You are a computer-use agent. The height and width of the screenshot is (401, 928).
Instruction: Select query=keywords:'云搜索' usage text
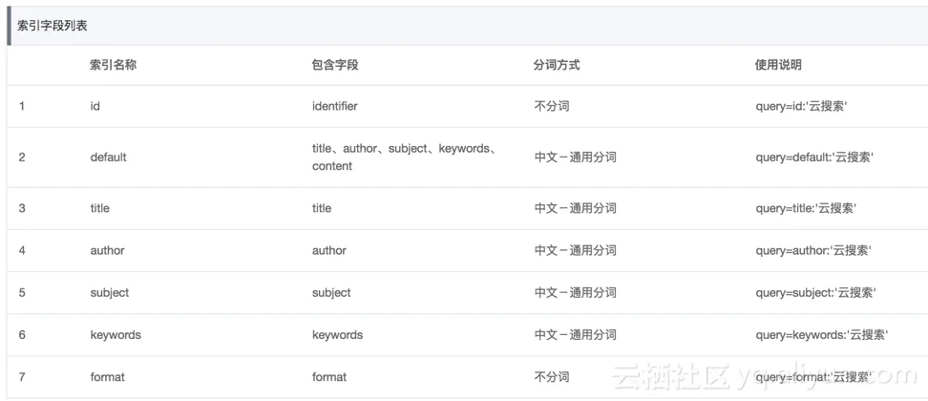click(x=822, y=335)
